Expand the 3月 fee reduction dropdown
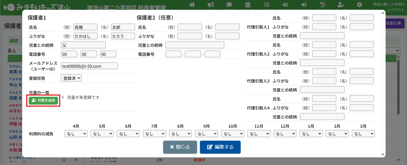This screenshot has height=165, width=407. click(363, 134)
